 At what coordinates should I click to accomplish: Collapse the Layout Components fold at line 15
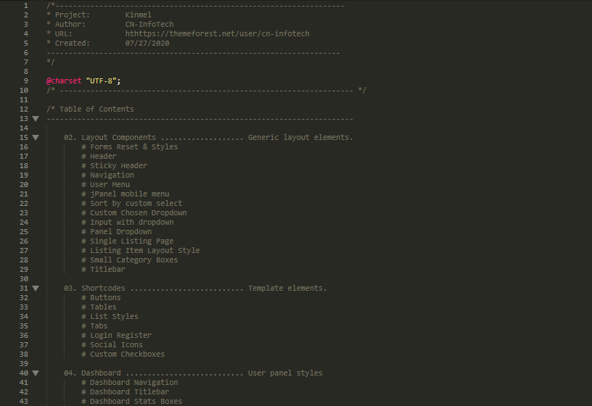click(x=36, y=138)
